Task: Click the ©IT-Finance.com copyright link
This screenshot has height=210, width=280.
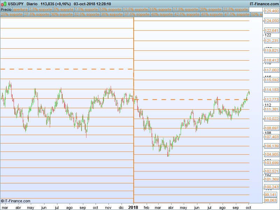Action: point(16,201)
